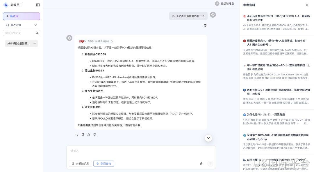Collapse the left sidebar panel icon
The height and width of the screenshot is (172, 314).
point(38,5)
